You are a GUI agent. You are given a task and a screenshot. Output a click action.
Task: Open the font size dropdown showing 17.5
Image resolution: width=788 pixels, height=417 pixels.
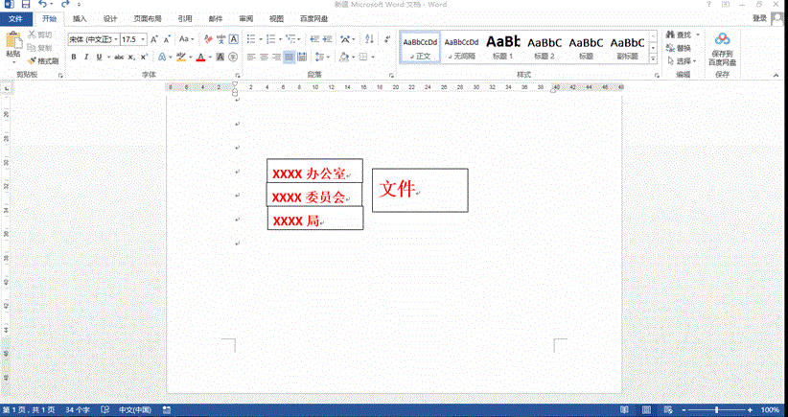(143, 39)
